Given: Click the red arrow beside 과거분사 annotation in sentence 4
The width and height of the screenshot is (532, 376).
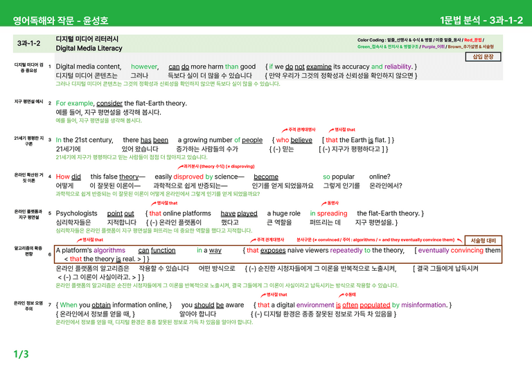Looking at the screenshot, I should pos(180,166).
